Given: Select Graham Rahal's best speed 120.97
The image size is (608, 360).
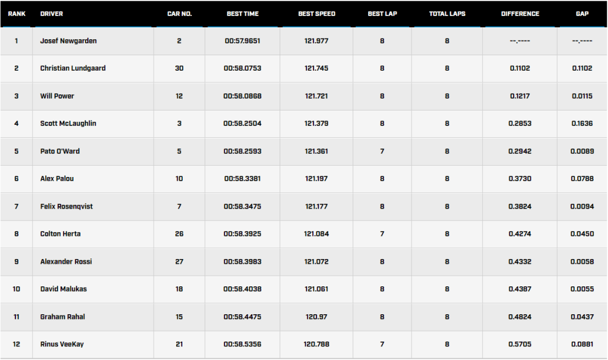Looking at the screenshot, I should point(316,317).
